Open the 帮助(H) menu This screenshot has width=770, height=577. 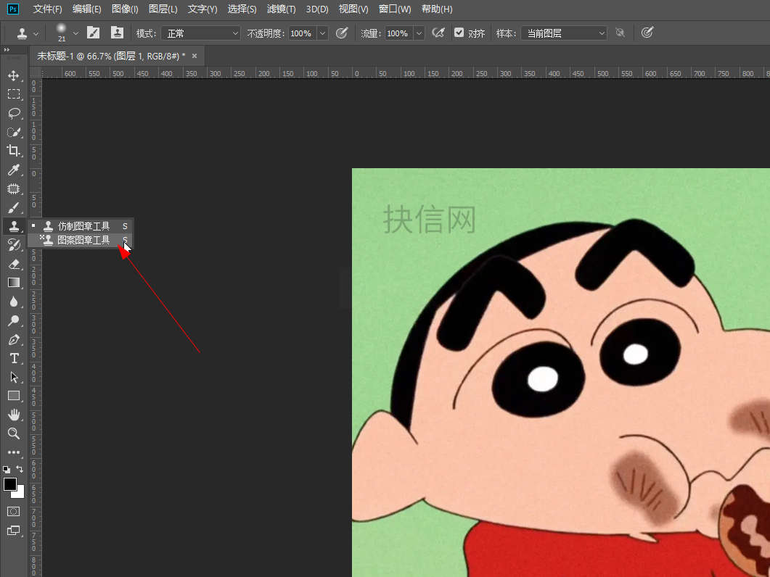(x=437, y=9)
